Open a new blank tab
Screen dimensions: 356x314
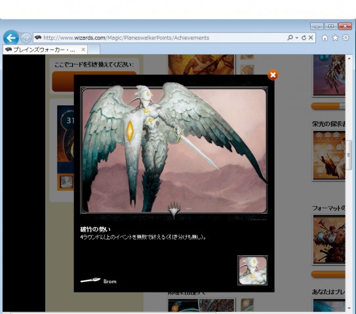tap(94, 50)
